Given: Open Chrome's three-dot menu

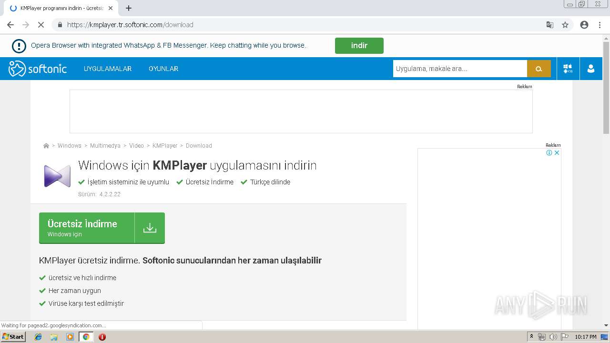Looking at the screenshot, I should point(600,25).
